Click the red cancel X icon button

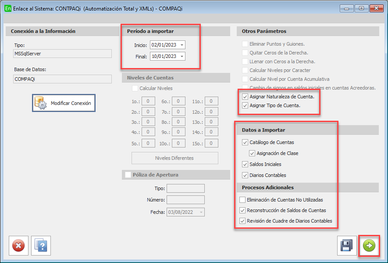point(18,245)
